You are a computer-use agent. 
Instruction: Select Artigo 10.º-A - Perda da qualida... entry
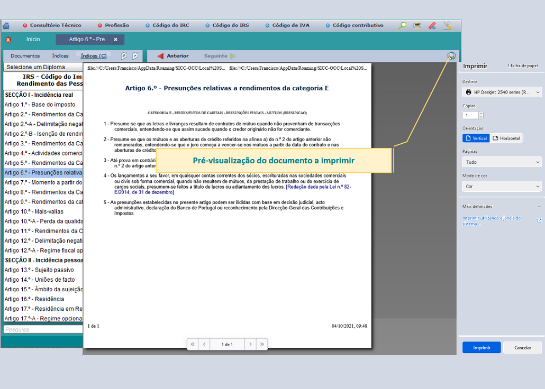point(43,221)
